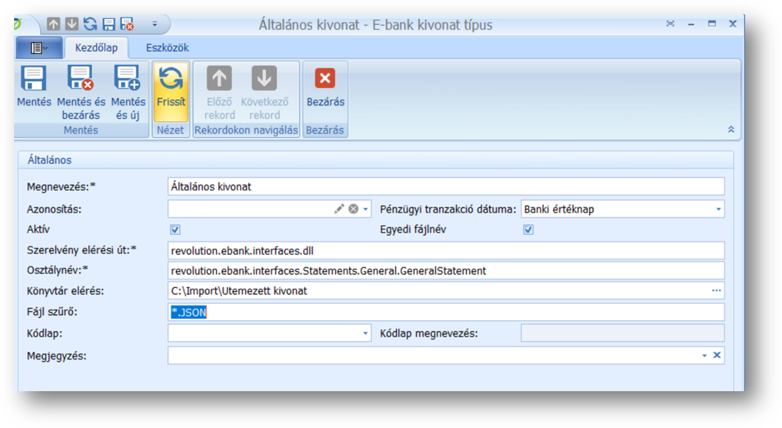Switch to the Eszközök tab
Image resolution: width=782 pixels, height=428 pixels.
(x=167, y=48)
